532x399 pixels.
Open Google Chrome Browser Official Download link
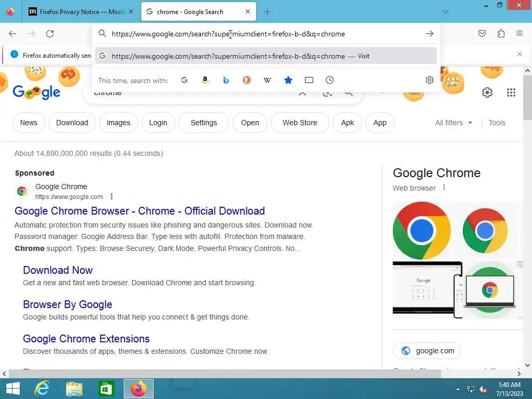(x=139, y=211)
